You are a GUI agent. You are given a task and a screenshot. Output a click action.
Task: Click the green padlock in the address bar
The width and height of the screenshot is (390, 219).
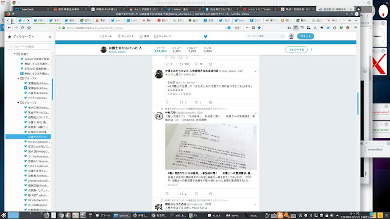click(63, 28)
